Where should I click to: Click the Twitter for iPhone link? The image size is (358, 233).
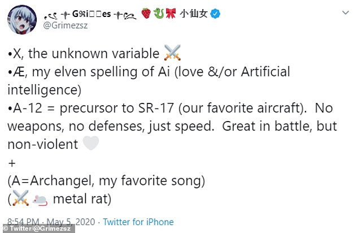tap(138, 222)
